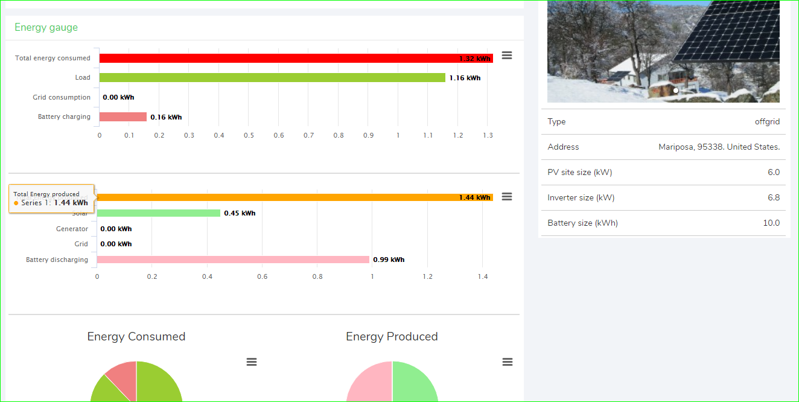799x402 pixels.
Task: Click the 1.16 kWh Load value
Action: pos(465,78)
